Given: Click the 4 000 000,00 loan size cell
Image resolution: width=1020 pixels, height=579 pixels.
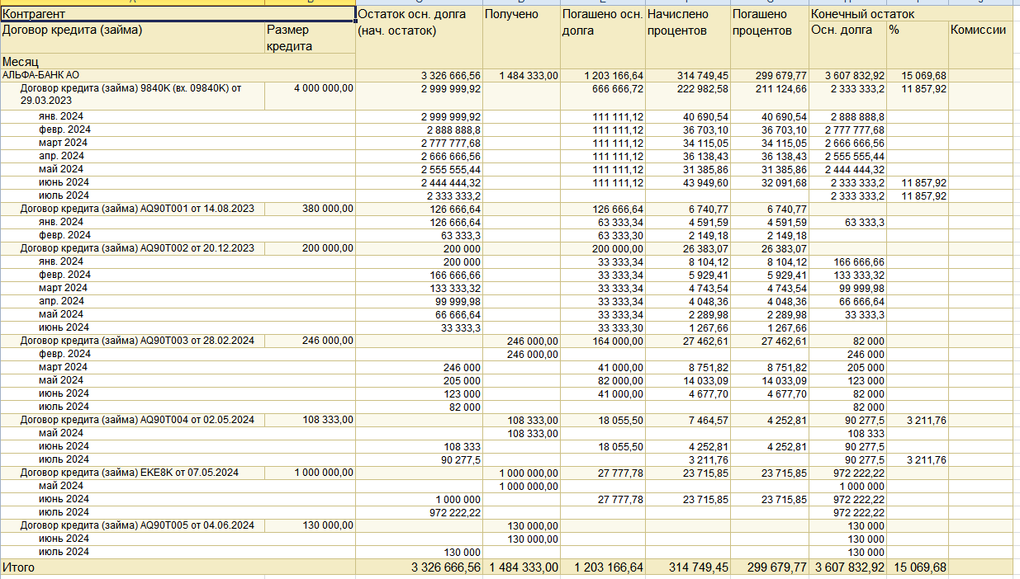Looking at the screenshot, I should coord(323,88).
